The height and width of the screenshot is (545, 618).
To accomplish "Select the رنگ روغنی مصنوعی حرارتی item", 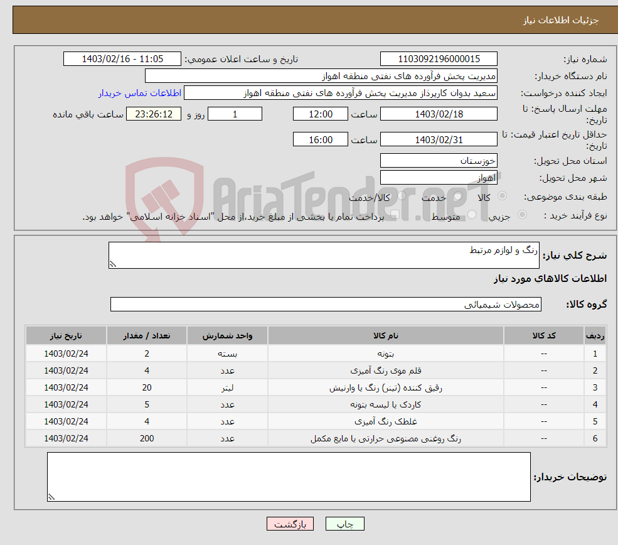I will (x=386, y=438).
